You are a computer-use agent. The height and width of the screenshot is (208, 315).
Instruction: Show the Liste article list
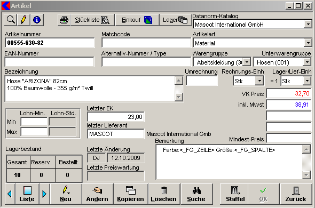point(27,194)
